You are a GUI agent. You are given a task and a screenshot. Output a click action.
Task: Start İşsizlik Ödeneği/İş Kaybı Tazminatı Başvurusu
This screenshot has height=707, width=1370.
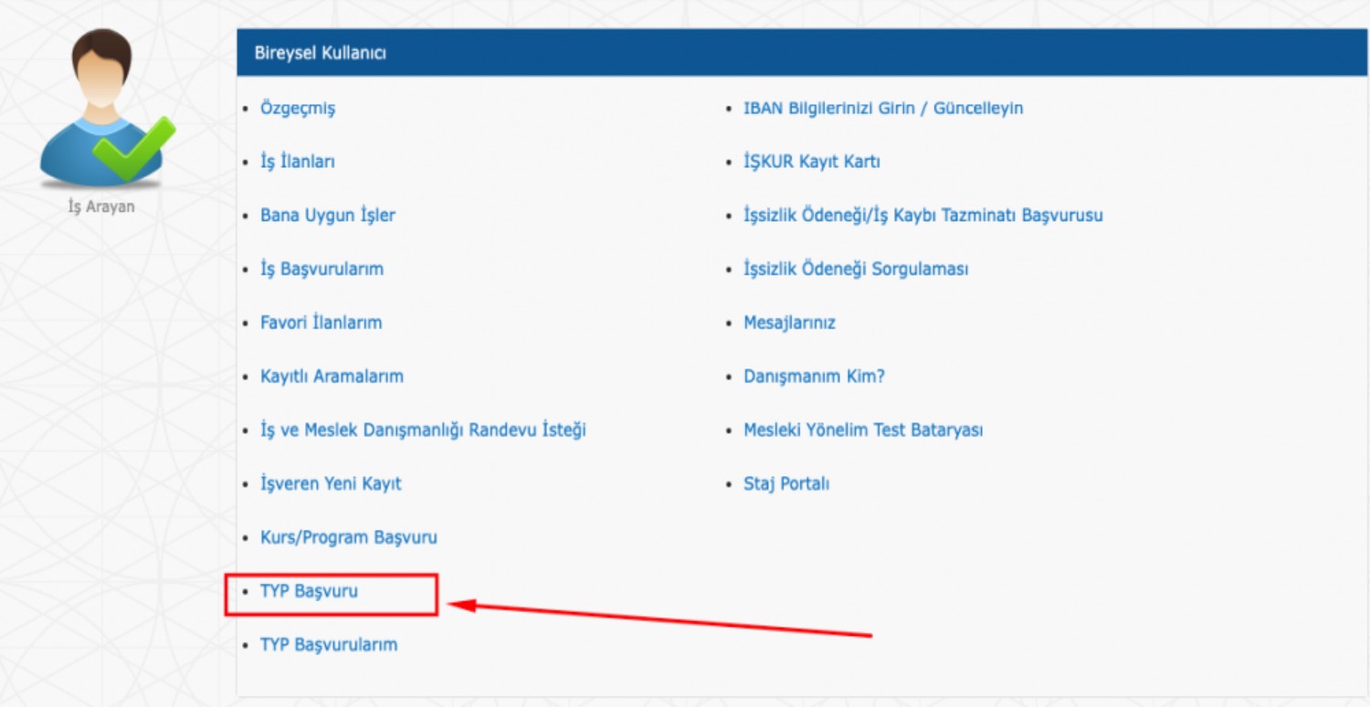pos(923,216)
